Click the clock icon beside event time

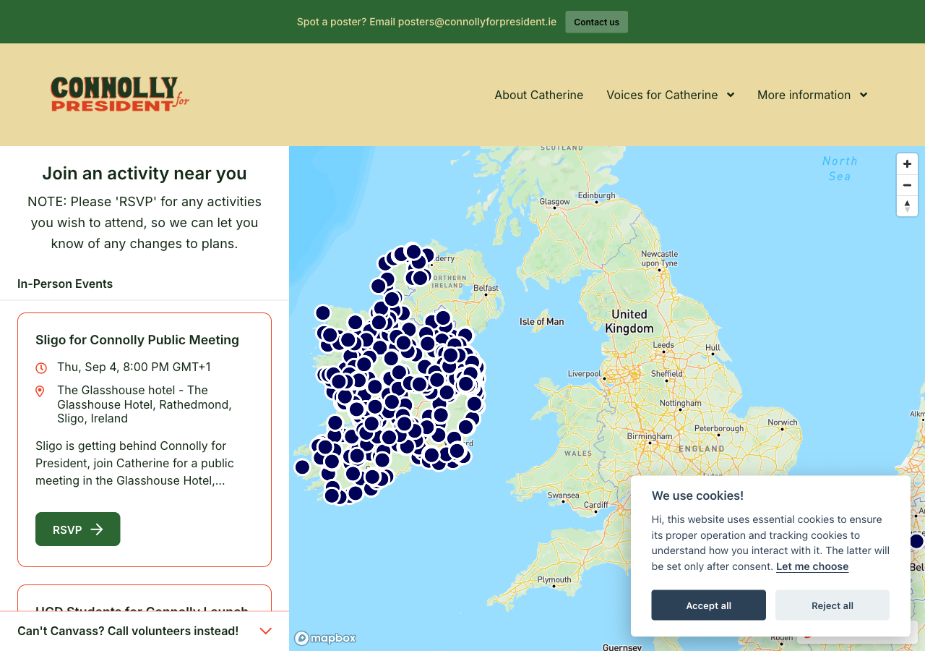pyautogui.click(x=41, y=367)
